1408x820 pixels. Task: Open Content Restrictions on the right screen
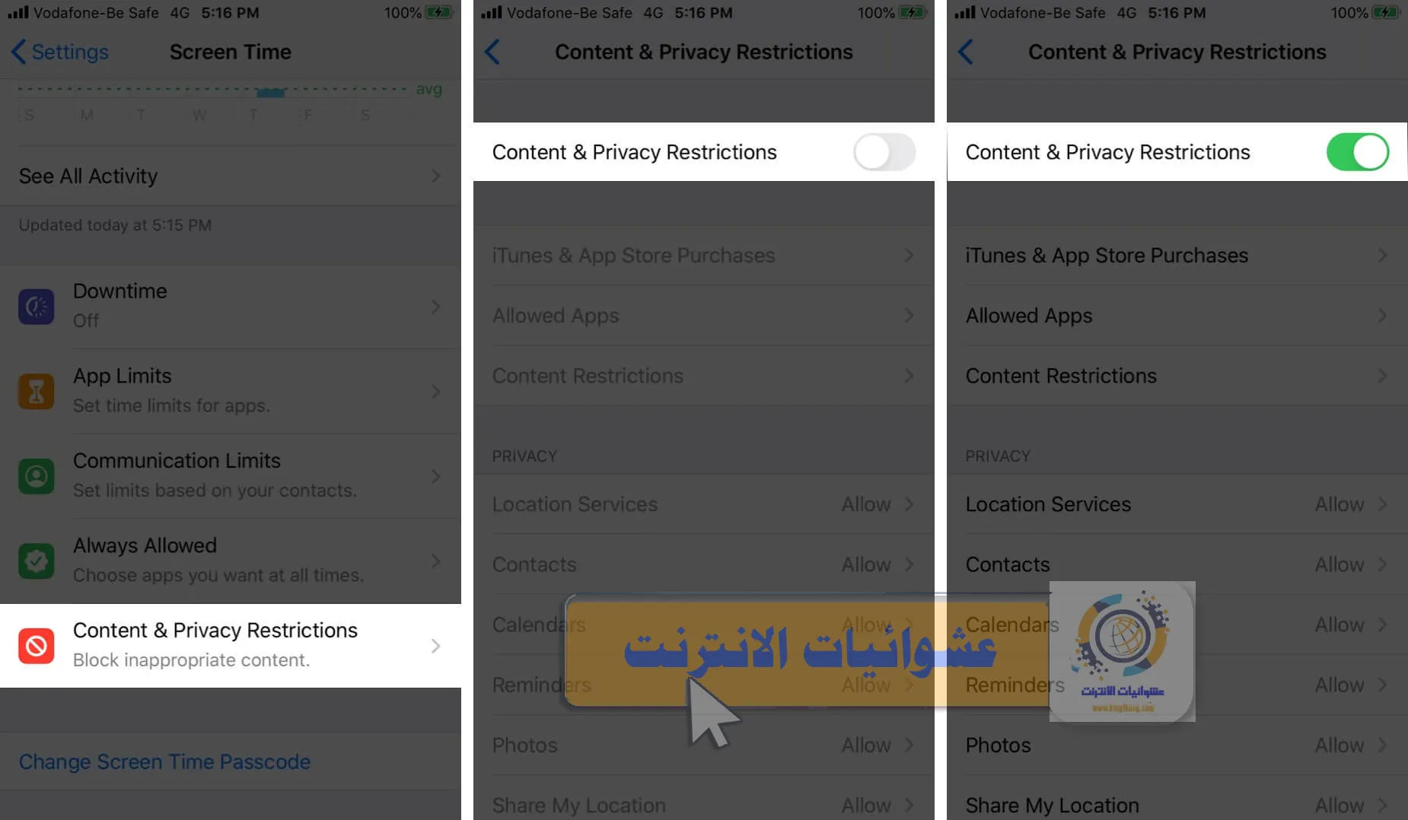1177,376
